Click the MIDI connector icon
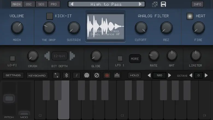Screen dimensions: 213x120 click(87, 75)
